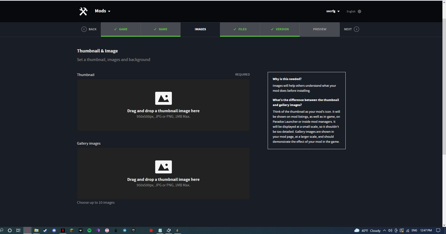This screenshot has width=446, height=234.
Task: Click the page's vertical scrollbar
Action: coord(444,84)
